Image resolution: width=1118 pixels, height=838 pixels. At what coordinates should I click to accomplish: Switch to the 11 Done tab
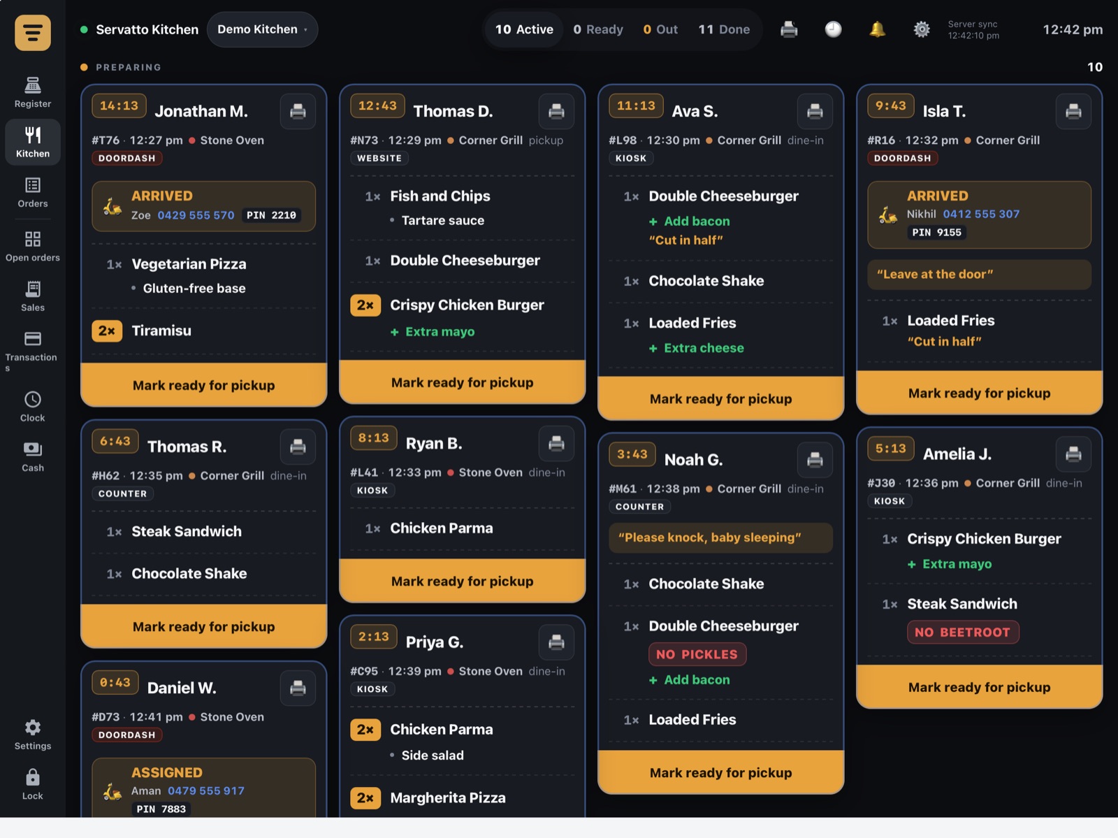724,29
